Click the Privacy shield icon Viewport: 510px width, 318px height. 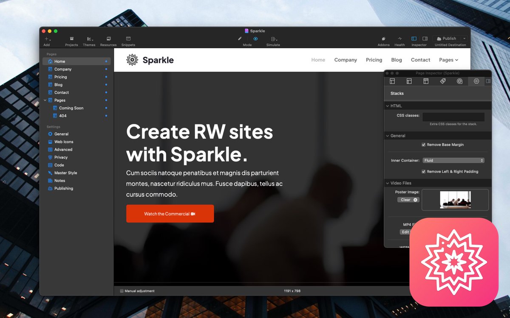(x=50, y=157)
